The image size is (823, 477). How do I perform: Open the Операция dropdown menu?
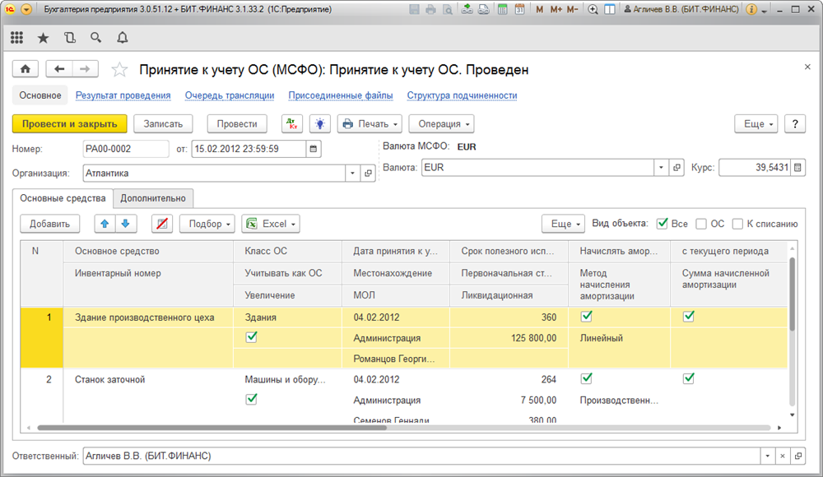click(x=441, y=124)
